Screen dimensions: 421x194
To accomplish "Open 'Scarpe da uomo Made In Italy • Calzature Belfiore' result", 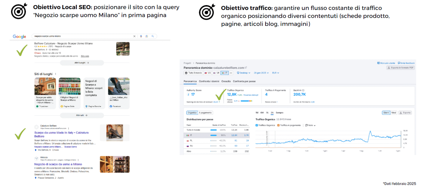I will point(61,134).
